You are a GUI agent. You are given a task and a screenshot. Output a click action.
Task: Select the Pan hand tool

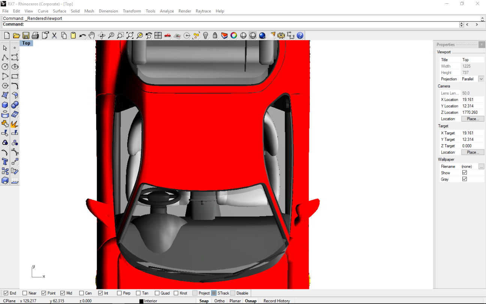click(92, 36)
